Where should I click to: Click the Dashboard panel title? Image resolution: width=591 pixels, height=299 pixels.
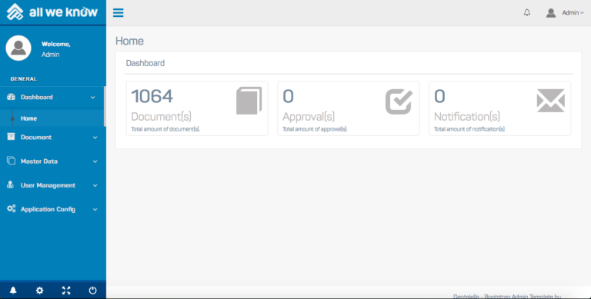coord(145,63)
